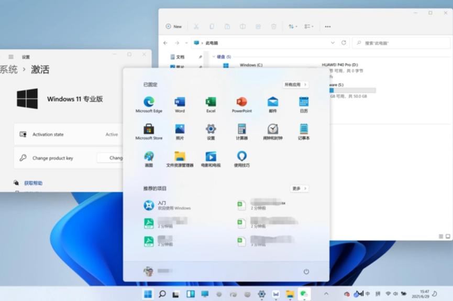Image resolution: width=453 pixels, height=301 pixels.
Task: Click Rename icon in File Explorer toolbar
Action: click(x=242, y=27)
